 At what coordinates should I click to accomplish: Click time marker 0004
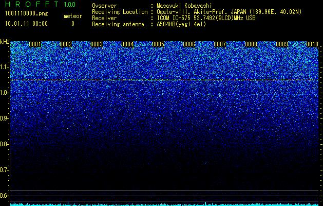tap(127, 44)
